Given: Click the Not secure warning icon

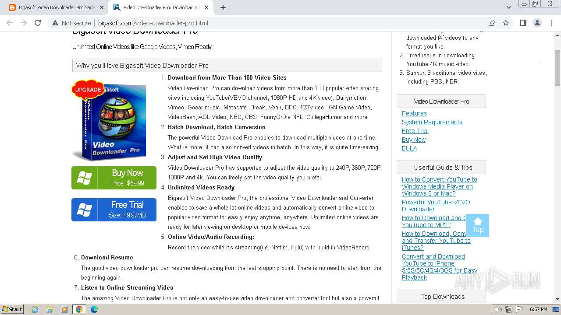Looking at the screenshot, I should point(55,23).
